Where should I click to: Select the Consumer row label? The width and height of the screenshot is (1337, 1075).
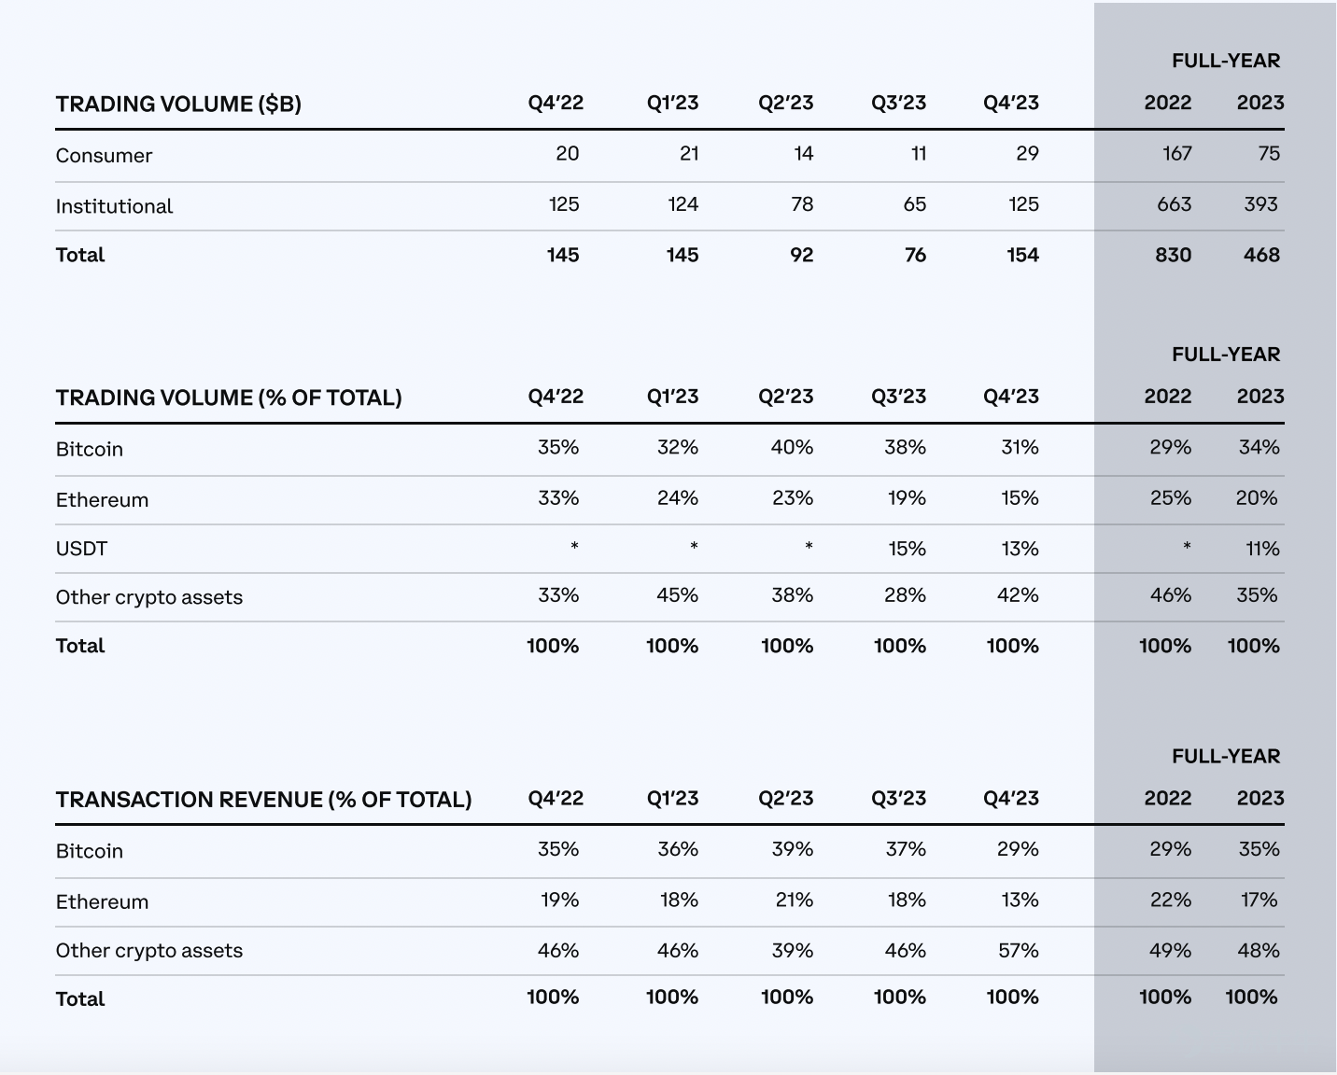(x=104, y=156)
